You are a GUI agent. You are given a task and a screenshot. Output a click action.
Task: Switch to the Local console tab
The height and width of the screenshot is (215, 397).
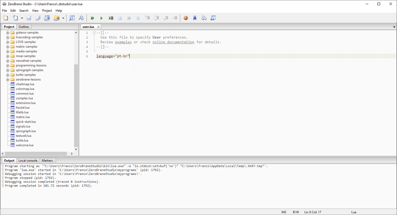[x=28, y=160]
